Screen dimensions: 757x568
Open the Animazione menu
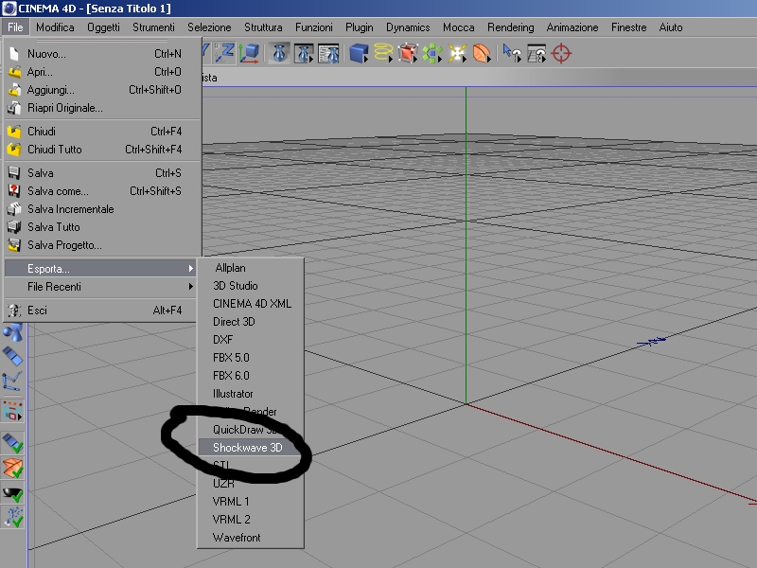[572, 27]
